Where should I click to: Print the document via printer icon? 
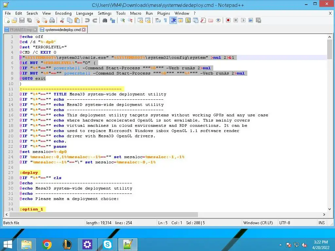tap(52, 20)
